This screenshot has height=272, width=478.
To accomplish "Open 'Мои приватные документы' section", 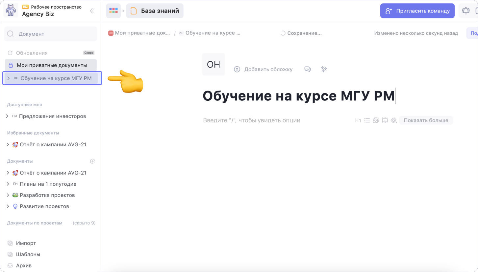I will pyautogui.click(x=51, y=65).
